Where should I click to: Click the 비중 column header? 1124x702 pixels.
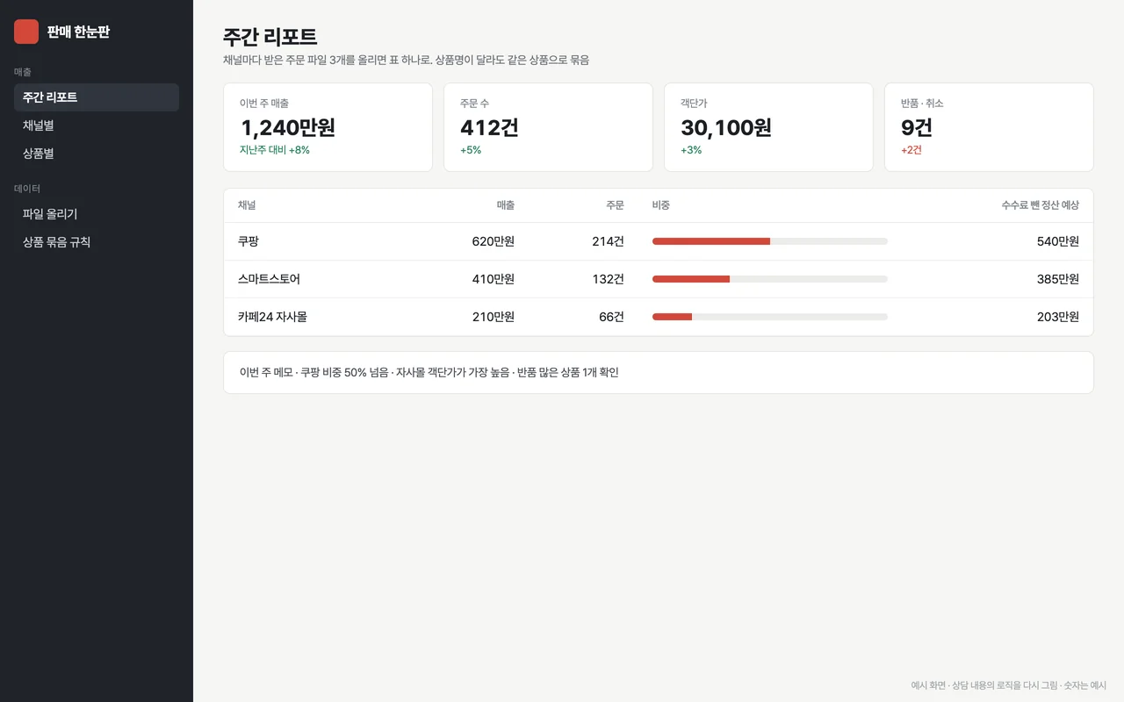tap(661, 205)
